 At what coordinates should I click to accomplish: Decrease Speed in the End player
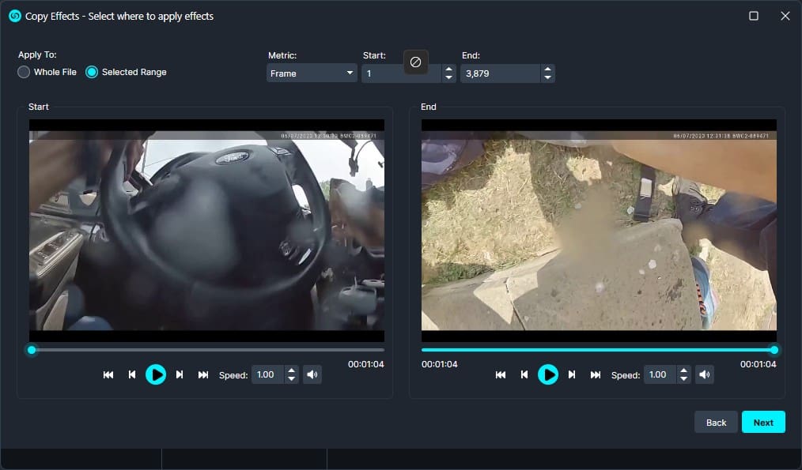[x=684, y=379]
